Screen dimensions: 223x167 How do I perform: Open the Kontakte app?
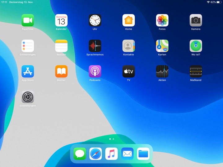(129, 46)
